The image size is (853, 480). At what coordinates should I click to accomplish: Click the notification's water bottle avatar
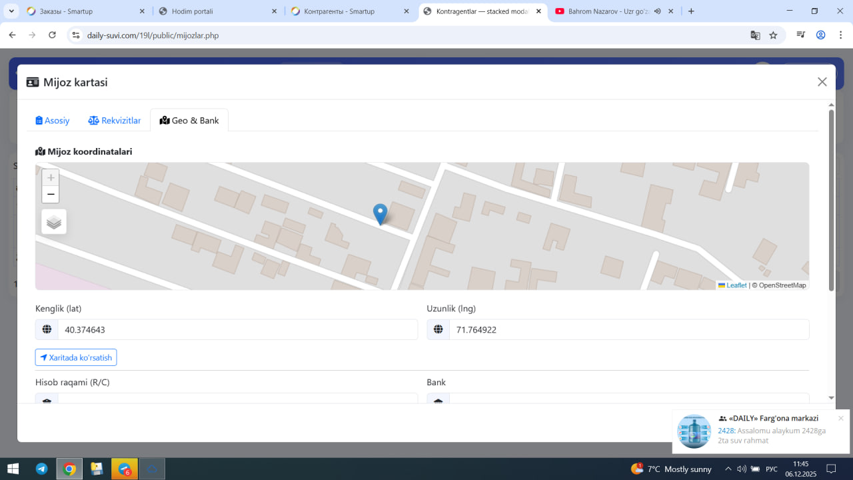694,431
